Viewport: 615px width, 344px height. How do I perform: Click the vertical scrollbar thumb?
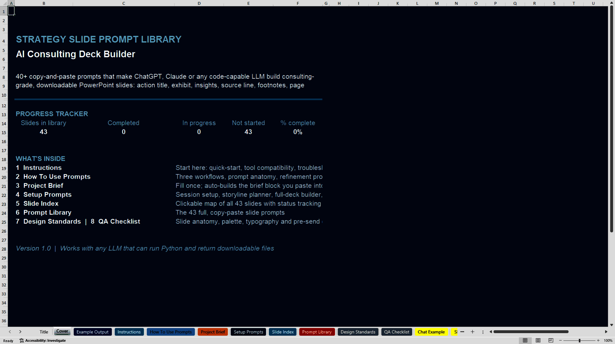(611, 119)
